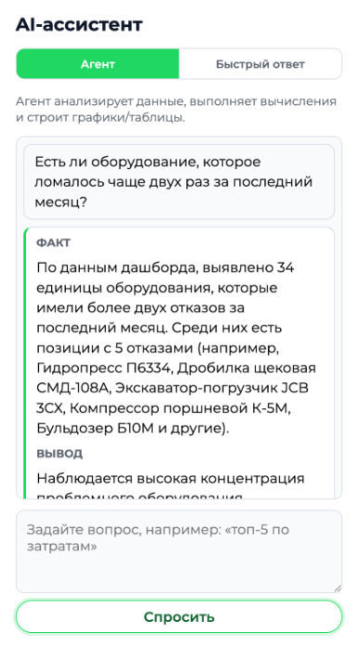Click the number 34 in fact text
359x647 pixels.
click(285, 267)
